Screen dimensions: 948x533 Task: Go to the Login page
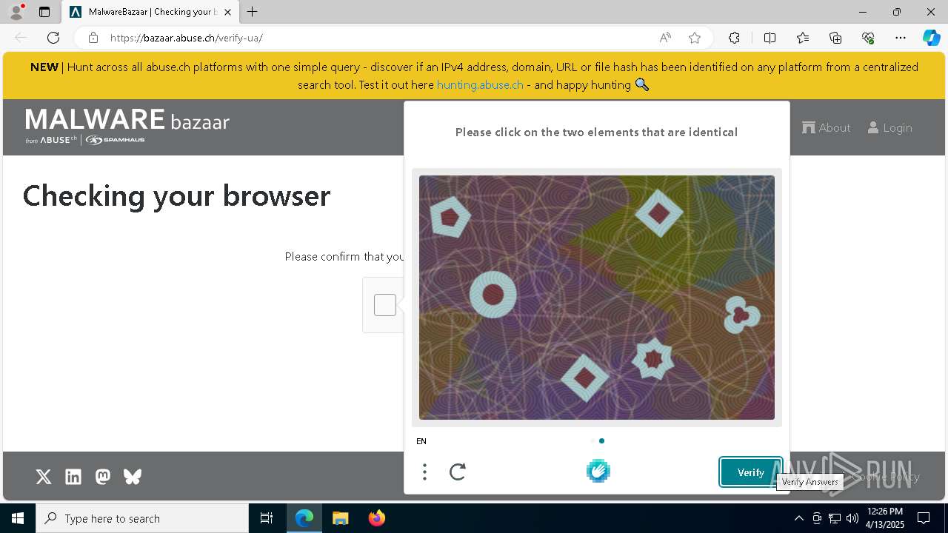pos(889,127)
